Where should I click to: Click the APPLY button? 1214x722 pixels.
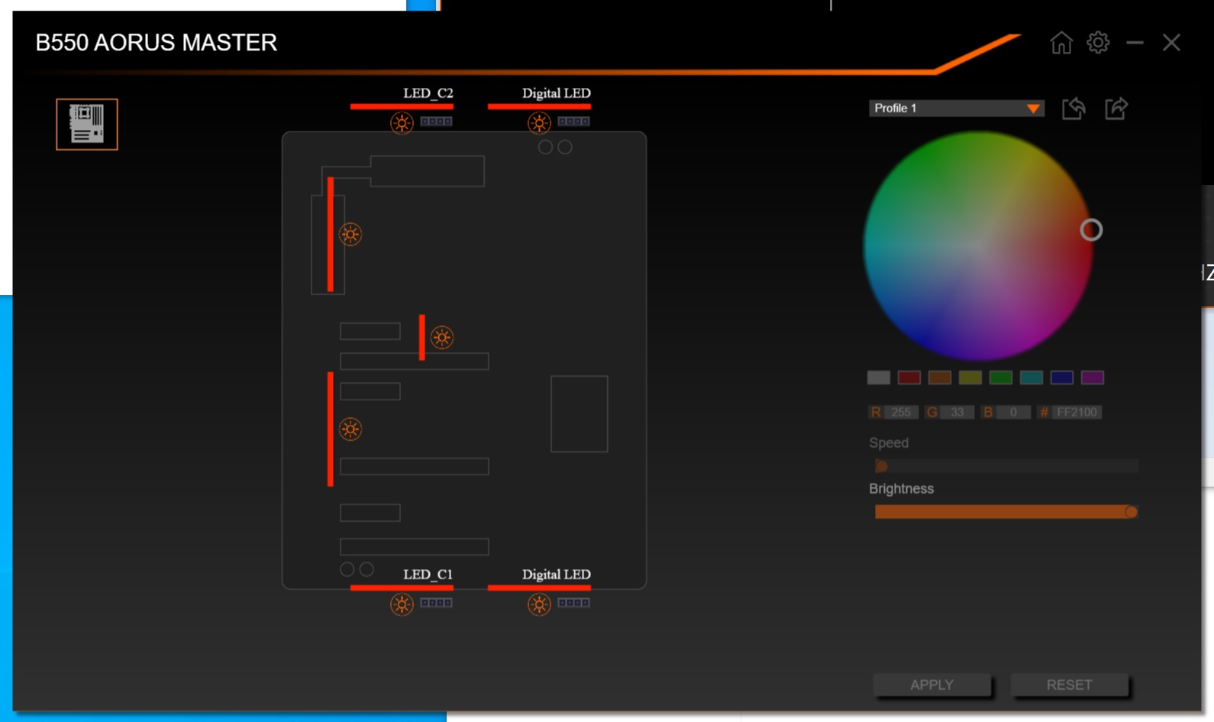point(932,685)
